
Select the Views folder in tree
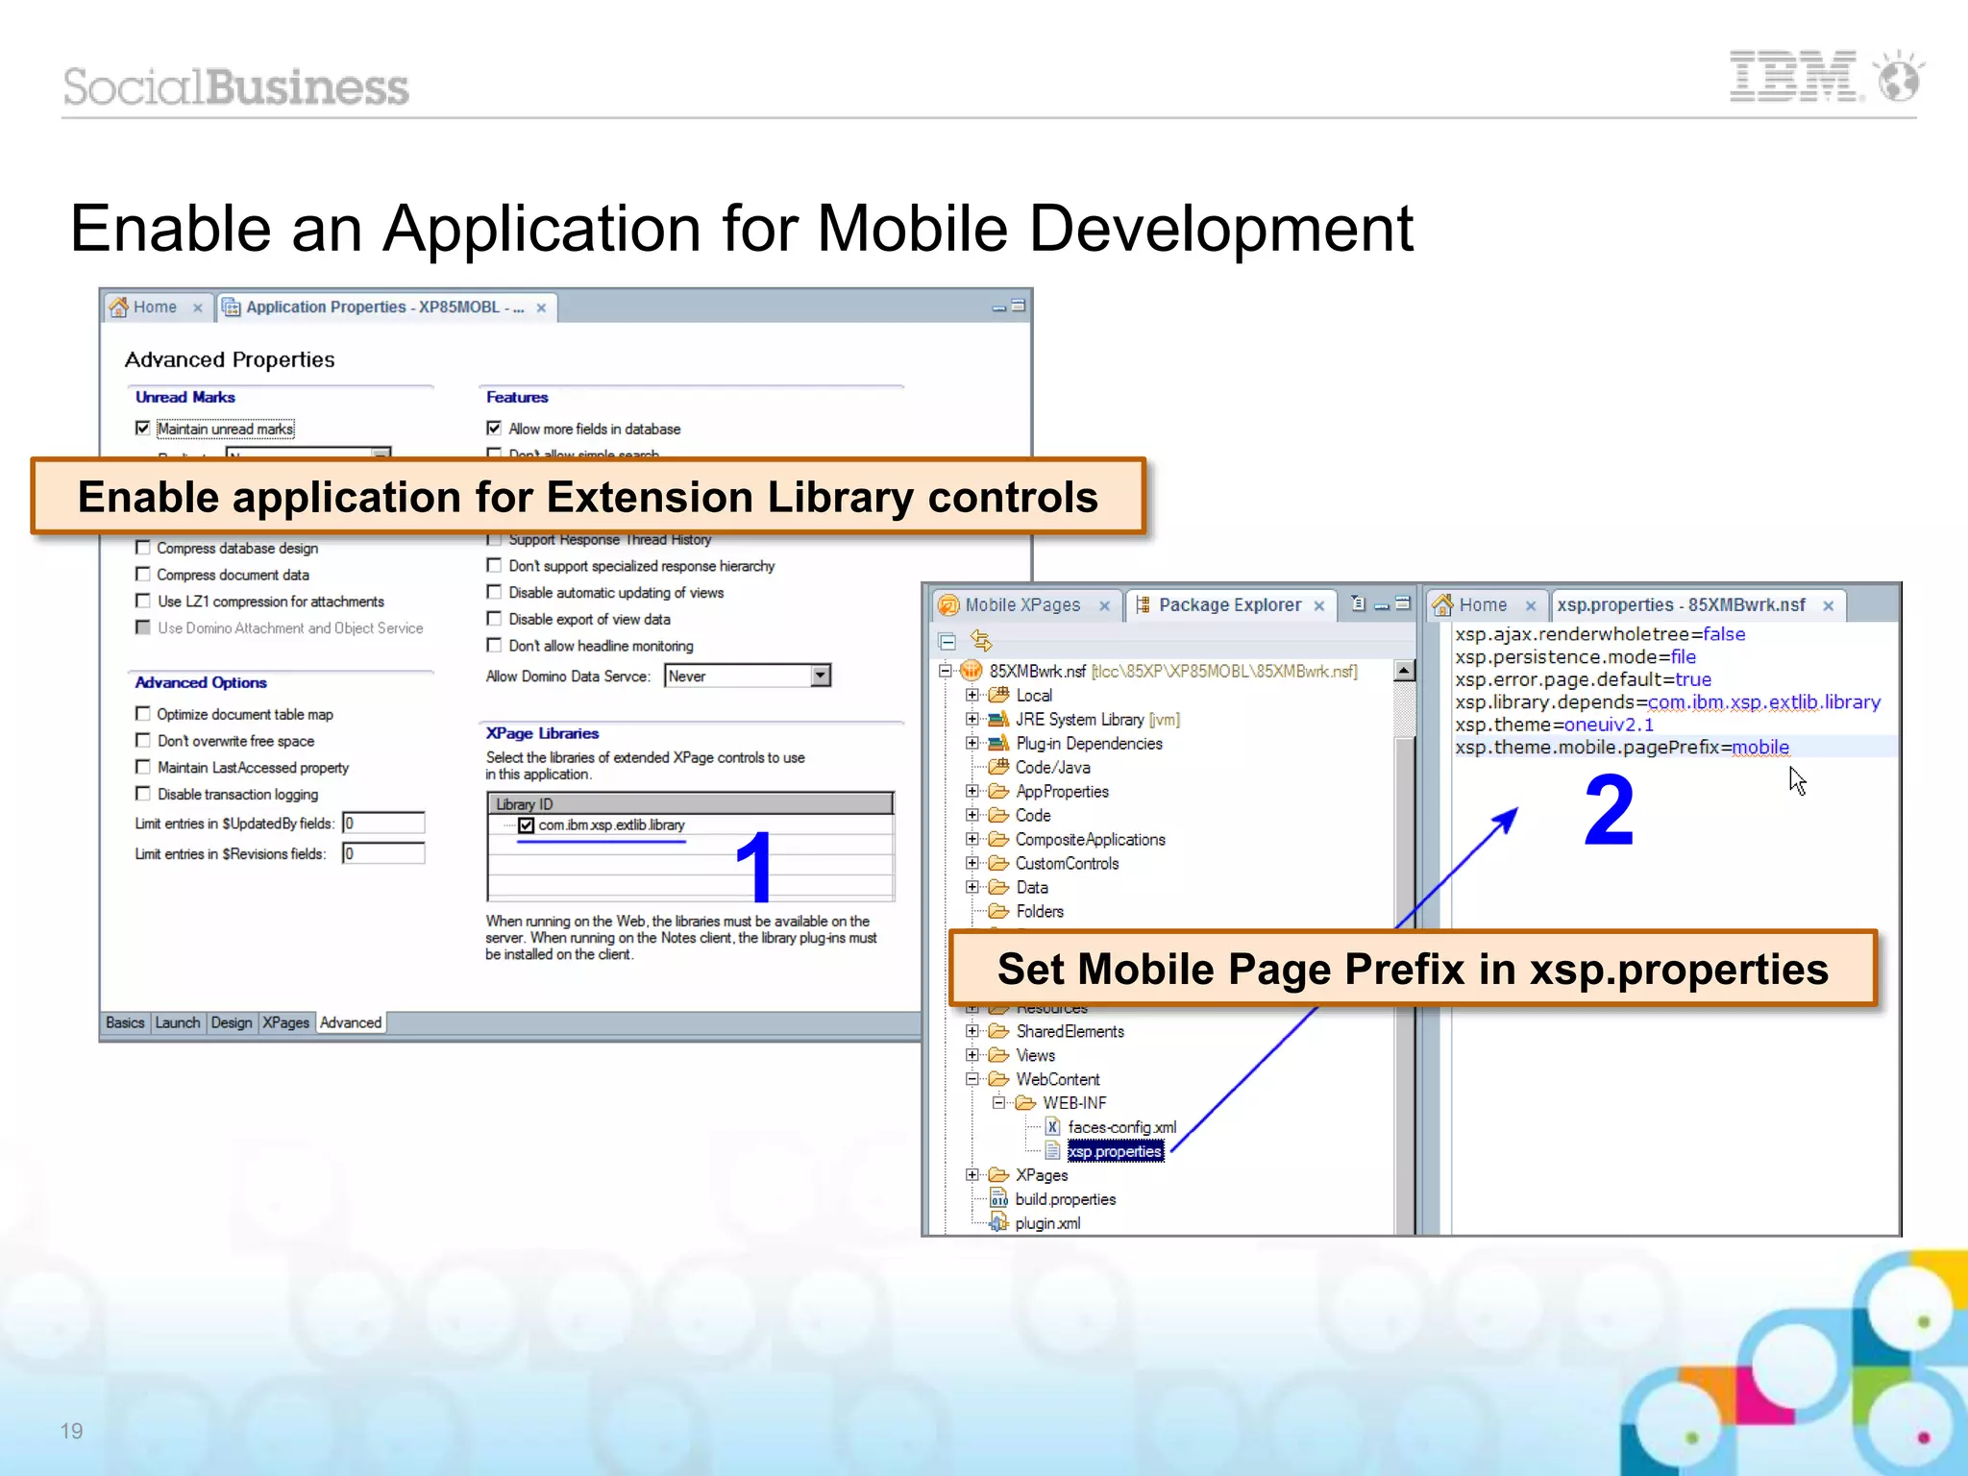click(x=1036, y=1055)
